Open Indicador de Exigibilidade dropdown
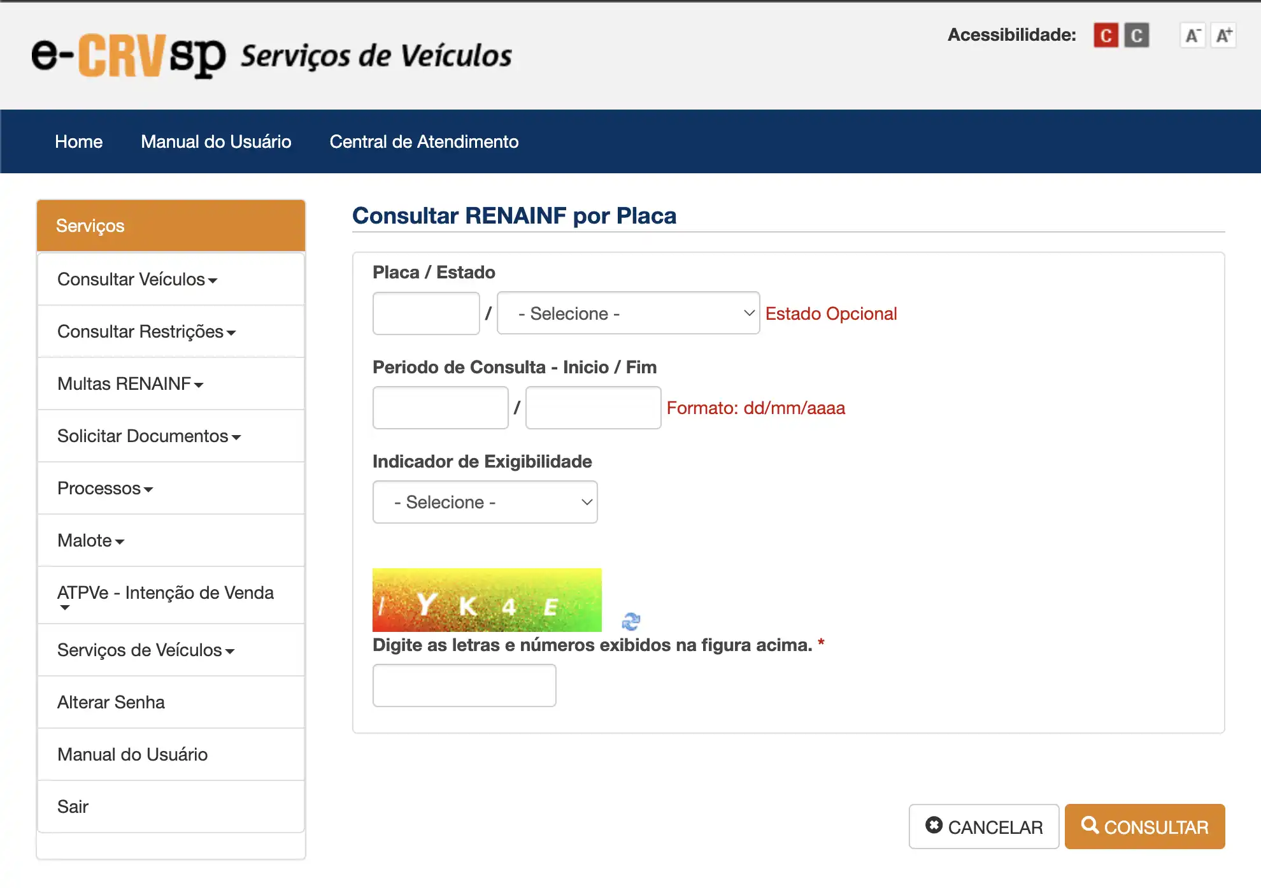The image size is (1261, 888). pyautogui.click(x=485, y=502)
